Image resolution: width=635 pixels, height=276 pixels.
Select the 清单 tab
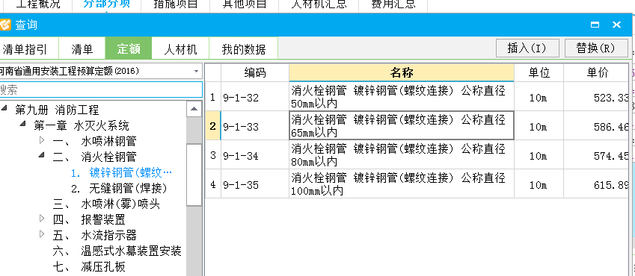[82, 49]
